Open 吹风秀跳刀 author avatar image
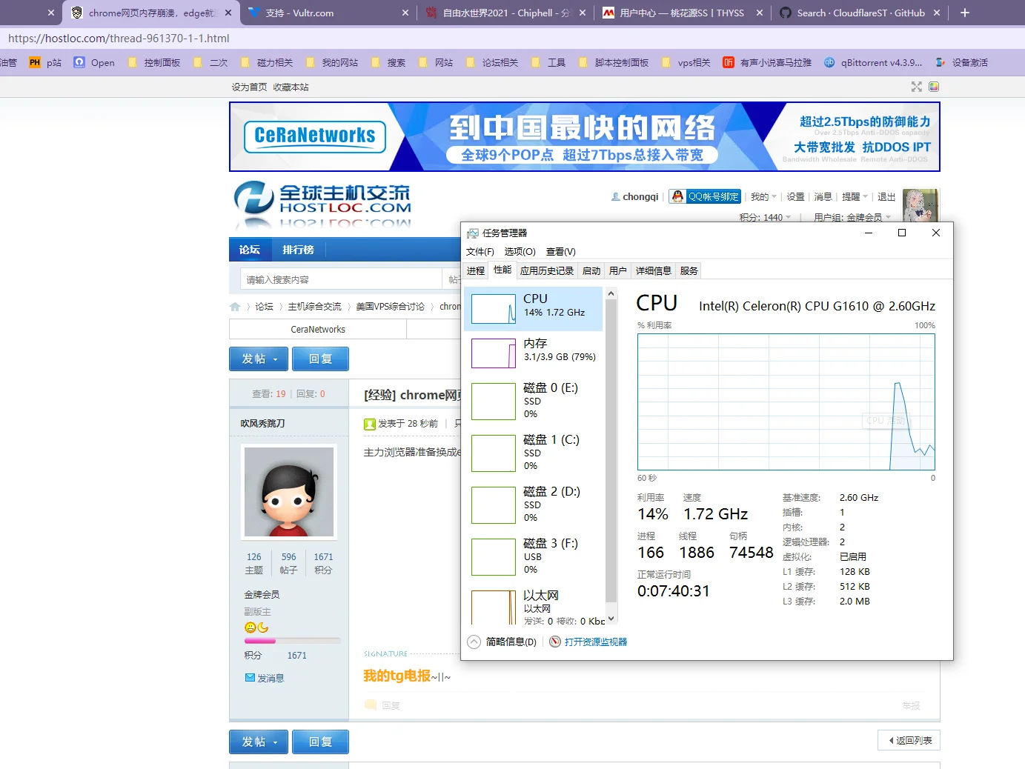The width and height of the screenshot is (1025, 769). coord(289,492)
